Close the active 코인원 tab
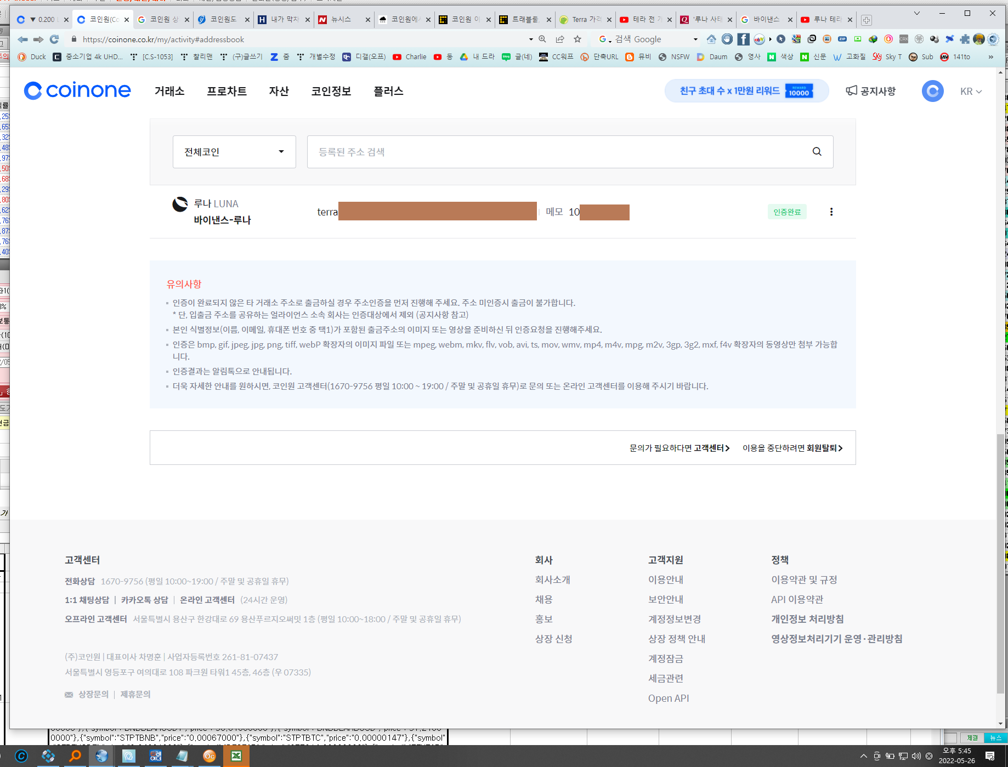The height and width of the screenshot is (767, 1008). pos(127,20)
